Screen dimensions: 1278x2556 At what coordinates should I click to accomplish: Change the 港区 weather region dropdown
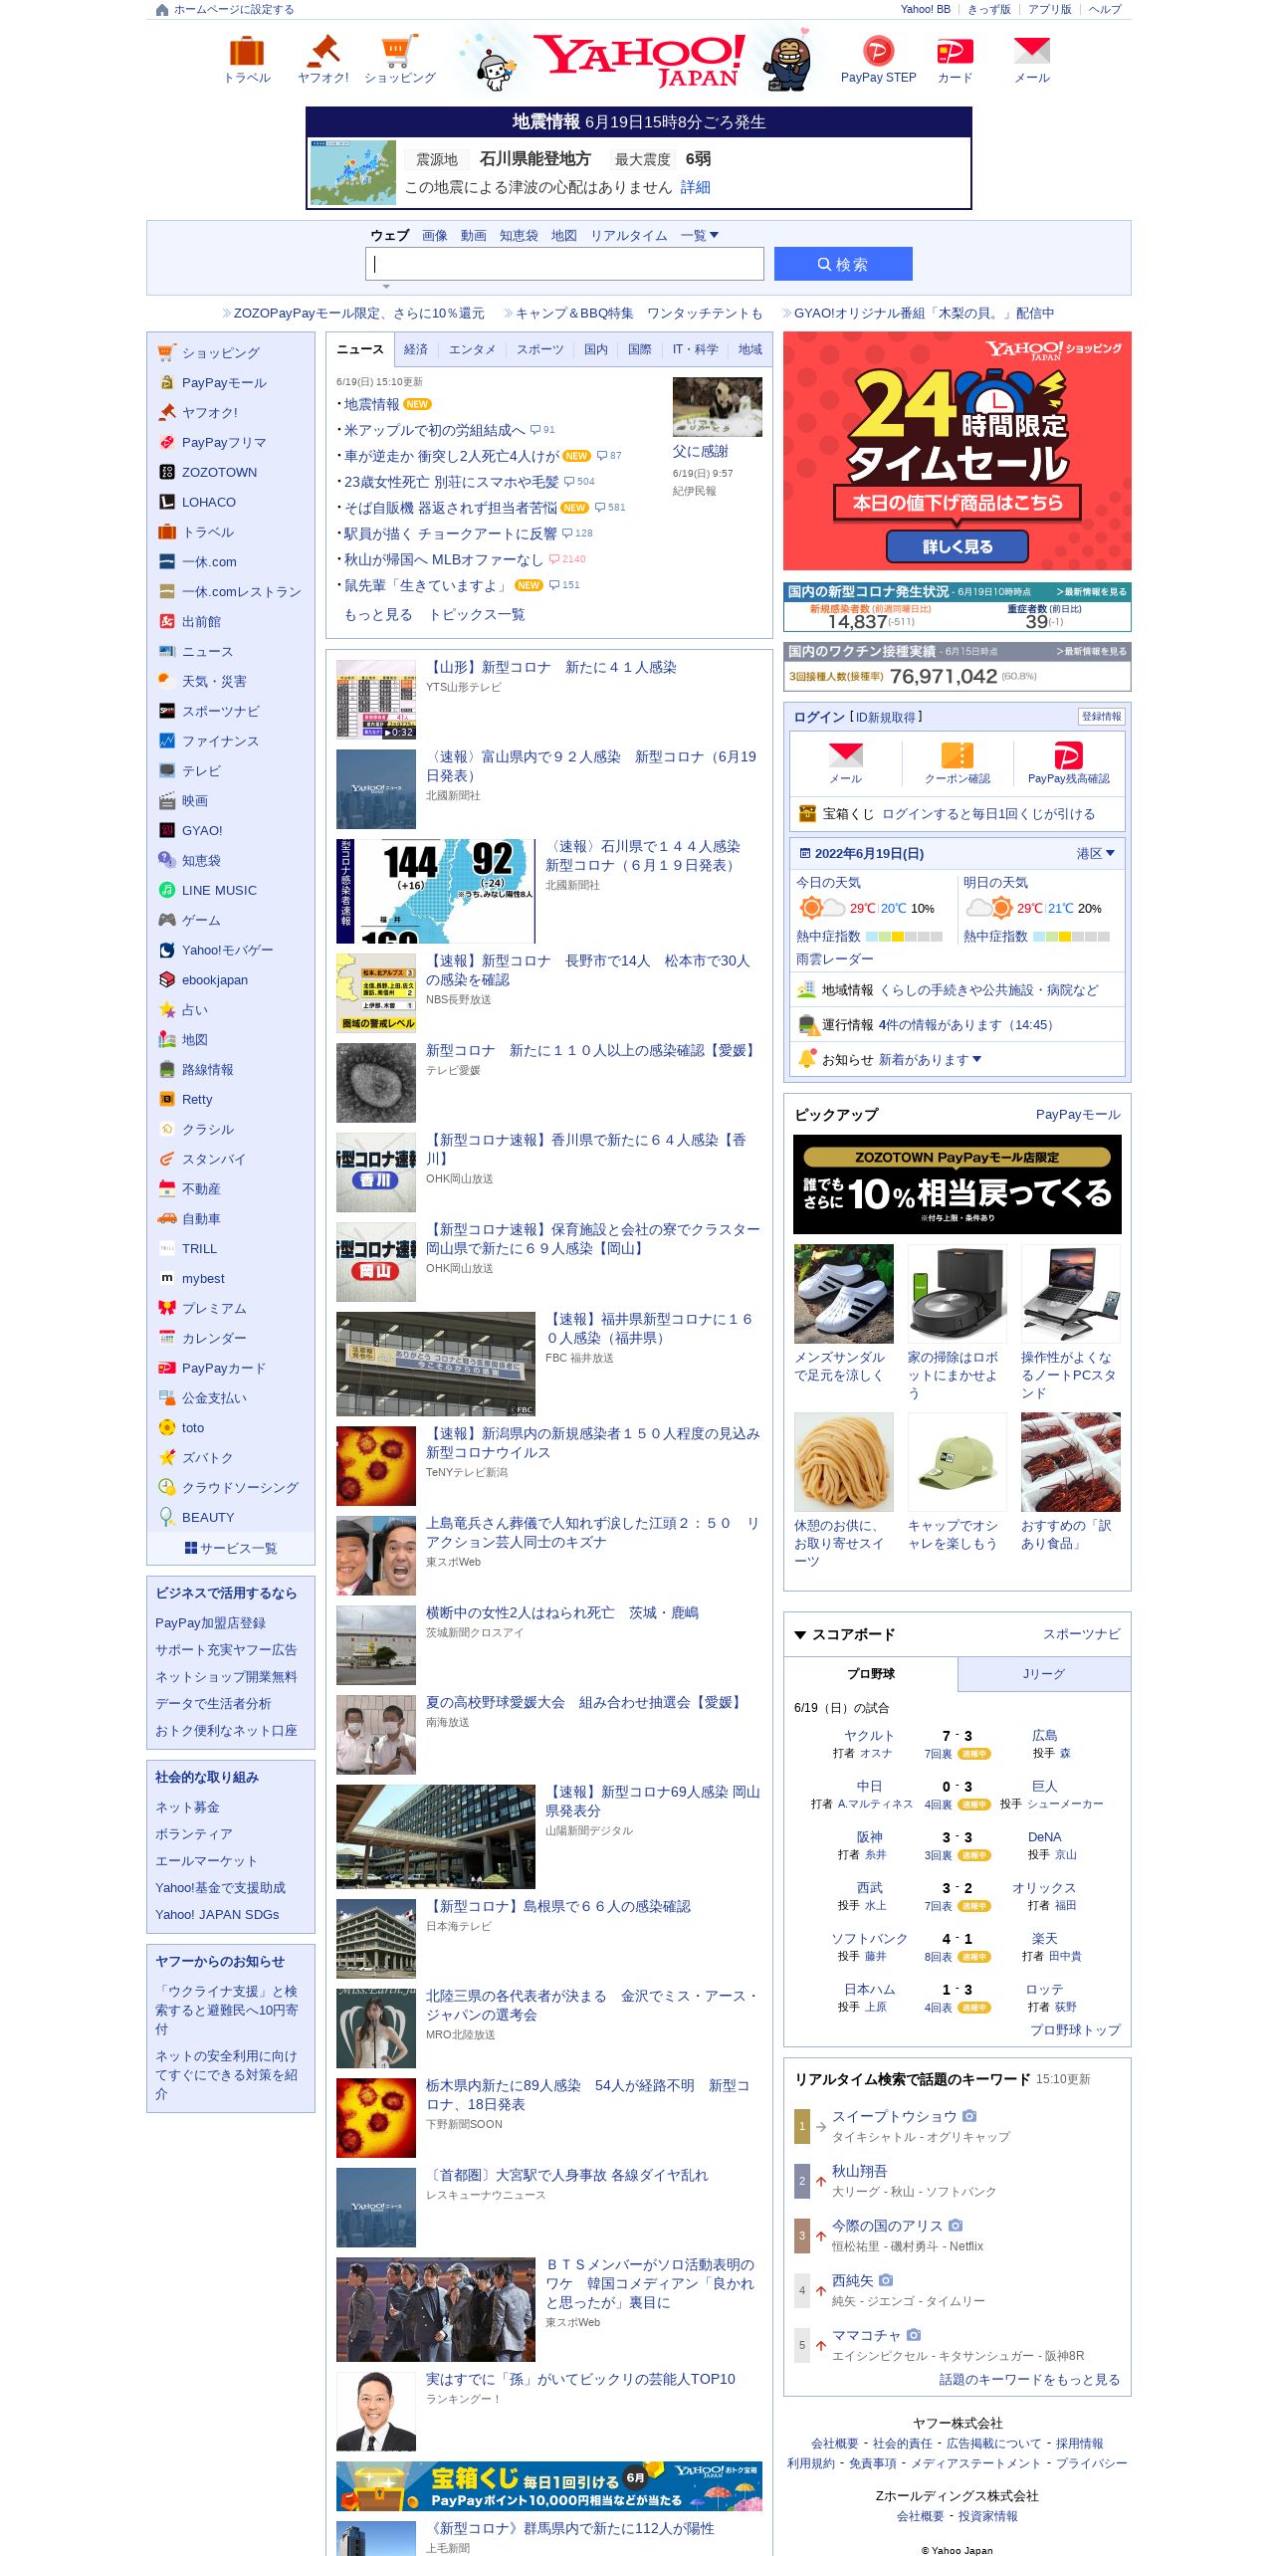click(1095, 854)
